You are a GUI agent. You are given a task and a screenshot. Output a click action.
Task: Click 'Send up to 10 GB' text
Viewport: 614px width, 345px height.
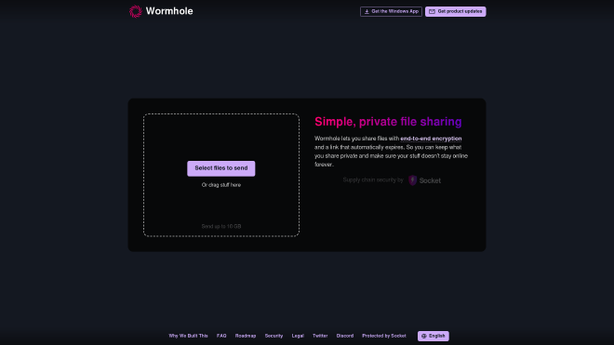pos(221,226)
